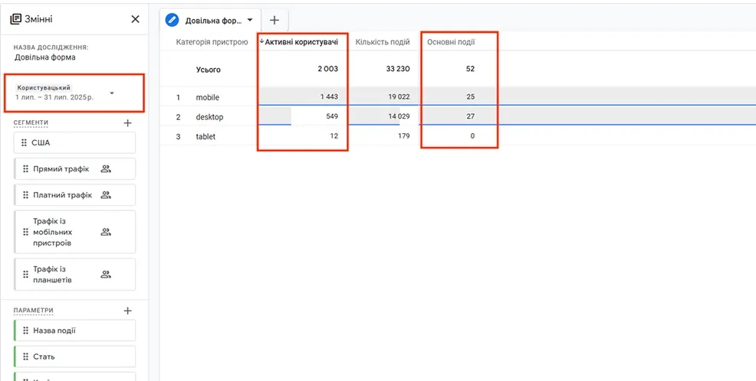
Task: Select the США segment
Action: click(74, 143)
